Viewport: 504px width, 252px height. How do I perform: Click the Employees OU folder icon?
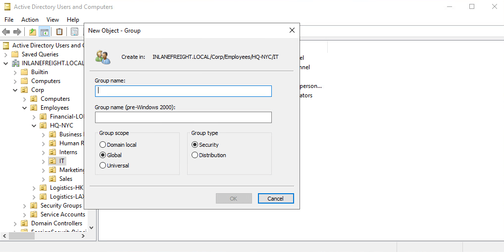pyautogui.click(x=34, y=108)
